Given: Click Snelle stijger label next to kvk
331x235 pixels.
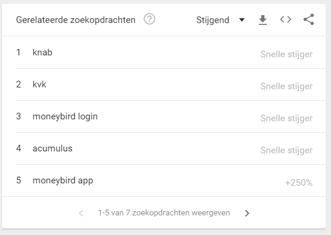Looking at the screenshot, I should click(286, 86).
